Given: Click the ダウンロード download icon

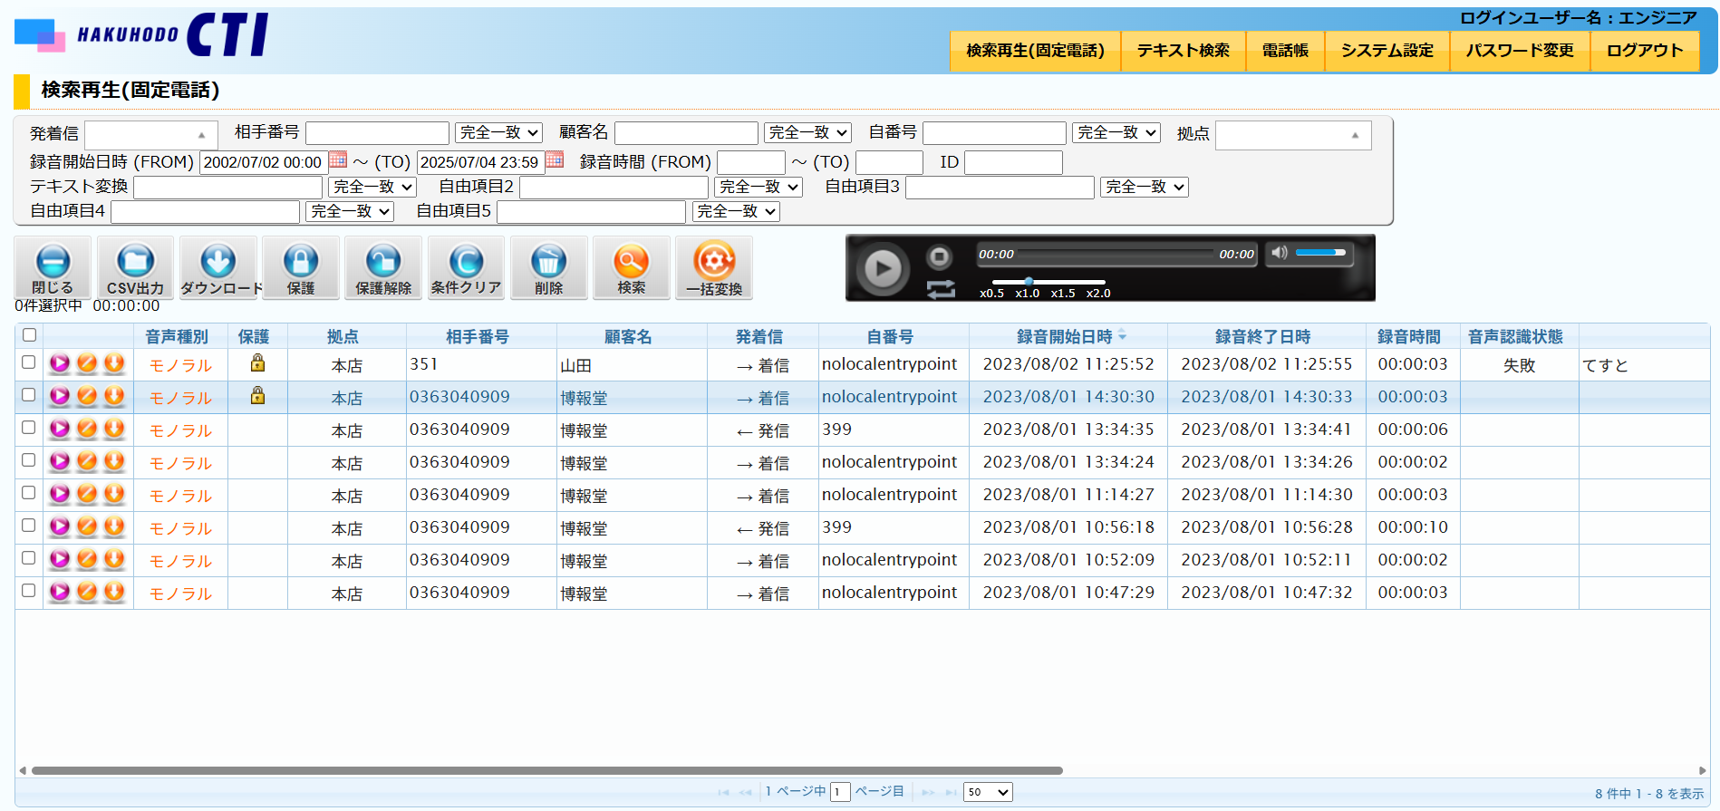Looking at the screenshot, I should point(218,263).
